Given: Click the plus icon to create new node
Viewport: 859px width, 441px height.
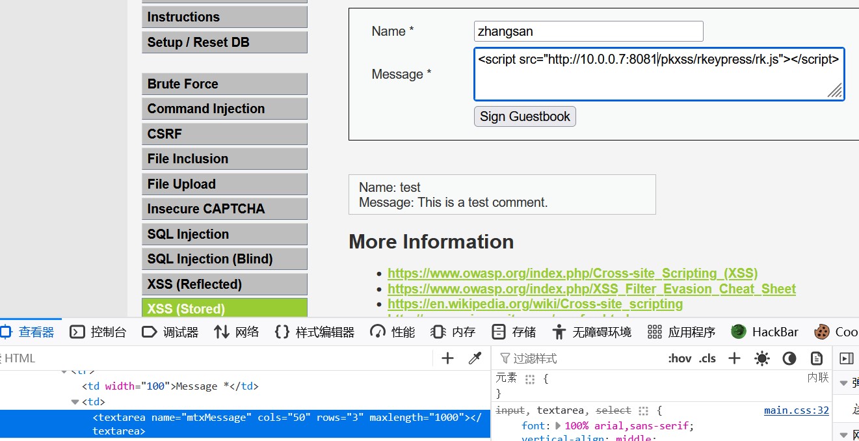Looking at the screenshot, I should (447, 358).
